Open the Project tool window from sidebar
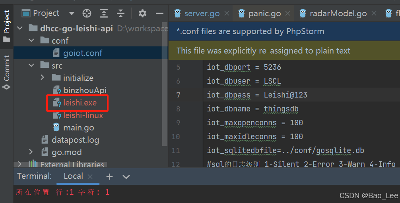This screenshot has width=400, height=203. click(x=7, y=26)
